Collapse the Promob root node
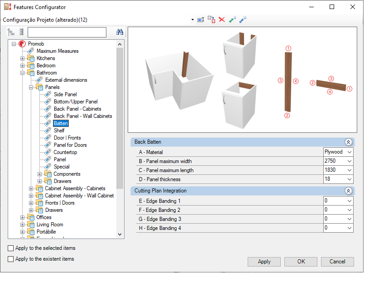Screen dimensions: 369x281 (14, 44)
